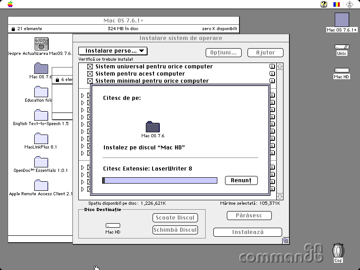Expand first disclosure triangle below first dotted divider

[83, 95]
